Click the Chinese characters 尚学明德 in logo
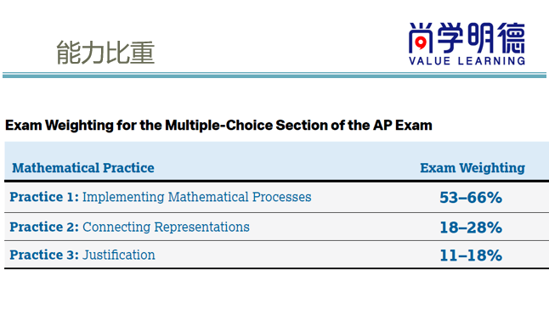 tap(467, 37)
